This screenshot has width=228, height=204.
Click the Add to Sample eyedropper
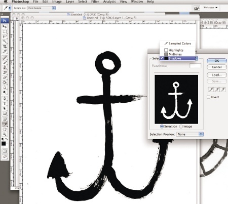coord(217,90)
